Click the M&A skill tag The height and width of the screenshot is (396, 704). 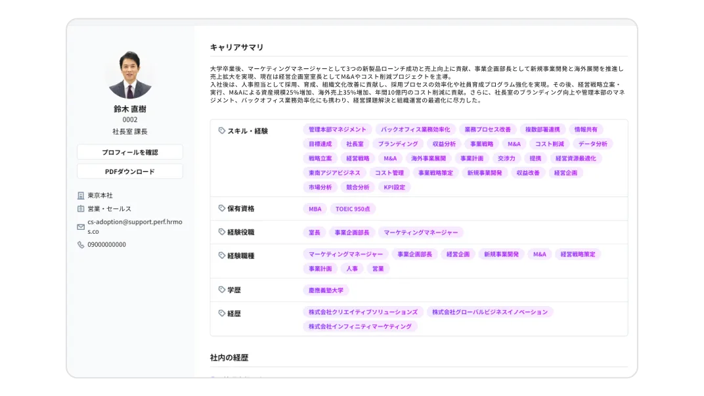pos(391,158)
